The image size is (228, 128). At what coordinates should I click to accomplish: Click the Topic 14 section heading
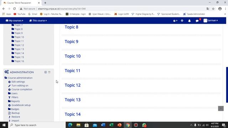point(73,114)
